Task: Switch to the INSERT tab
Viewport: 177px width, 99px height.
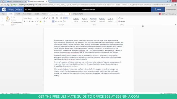Action: 18,14
